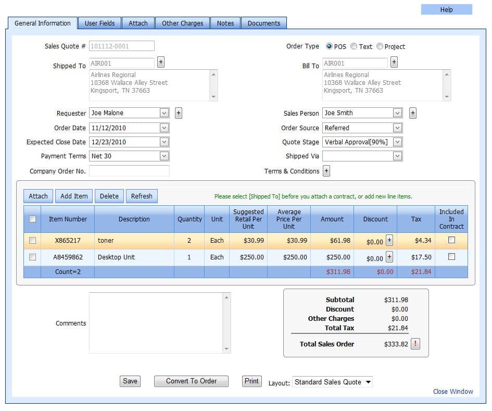Click the Shipped To address scroll up arrow
This screenshot has width=492, height=411.
tap(213, 74)
